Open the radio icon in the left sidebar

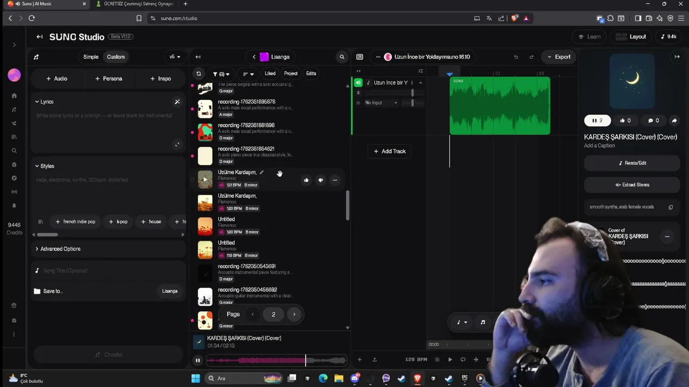pos(14,192)
